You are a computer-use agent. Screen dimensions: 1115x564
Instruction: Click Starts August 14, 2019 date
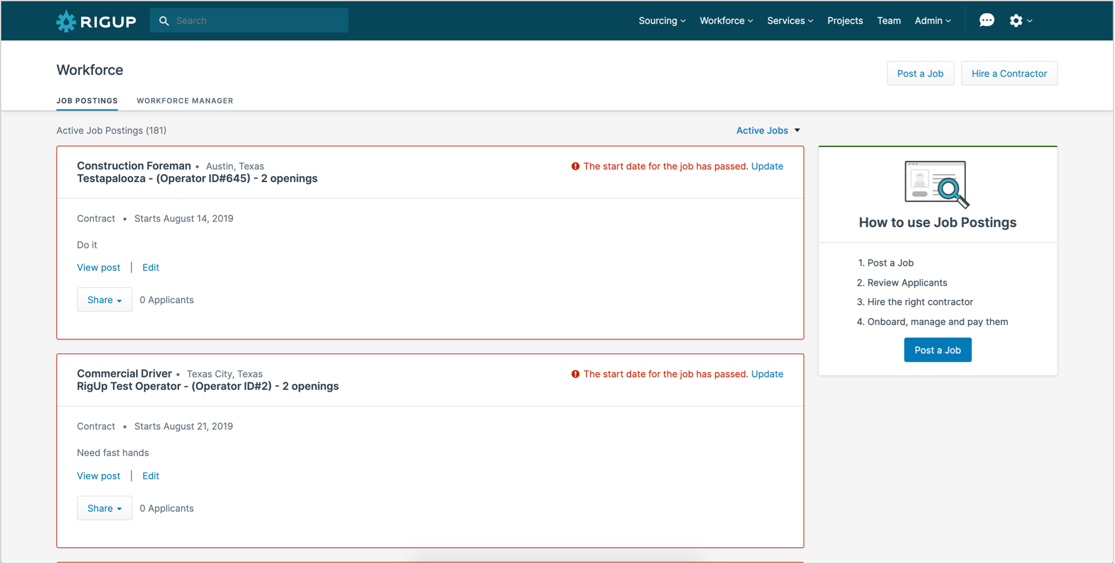click(184, 218)
